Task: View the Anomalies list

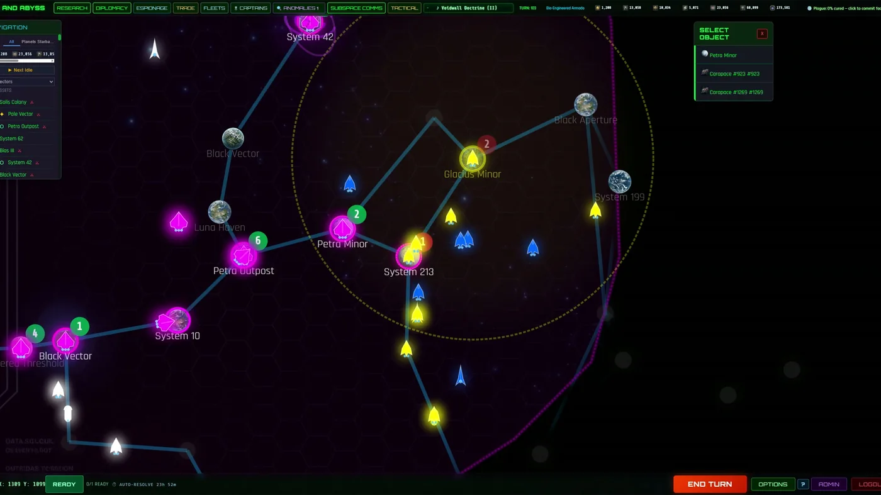Action: (299, 8)
